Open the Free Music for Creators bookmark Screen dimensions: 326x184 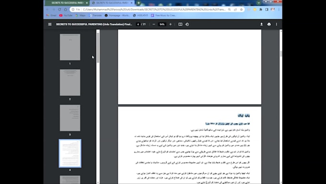[164, 15]
